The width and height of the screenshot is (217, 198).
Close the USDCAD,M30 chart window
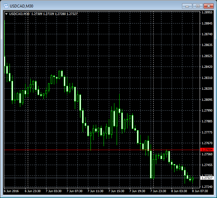click(x=209, y=6)
